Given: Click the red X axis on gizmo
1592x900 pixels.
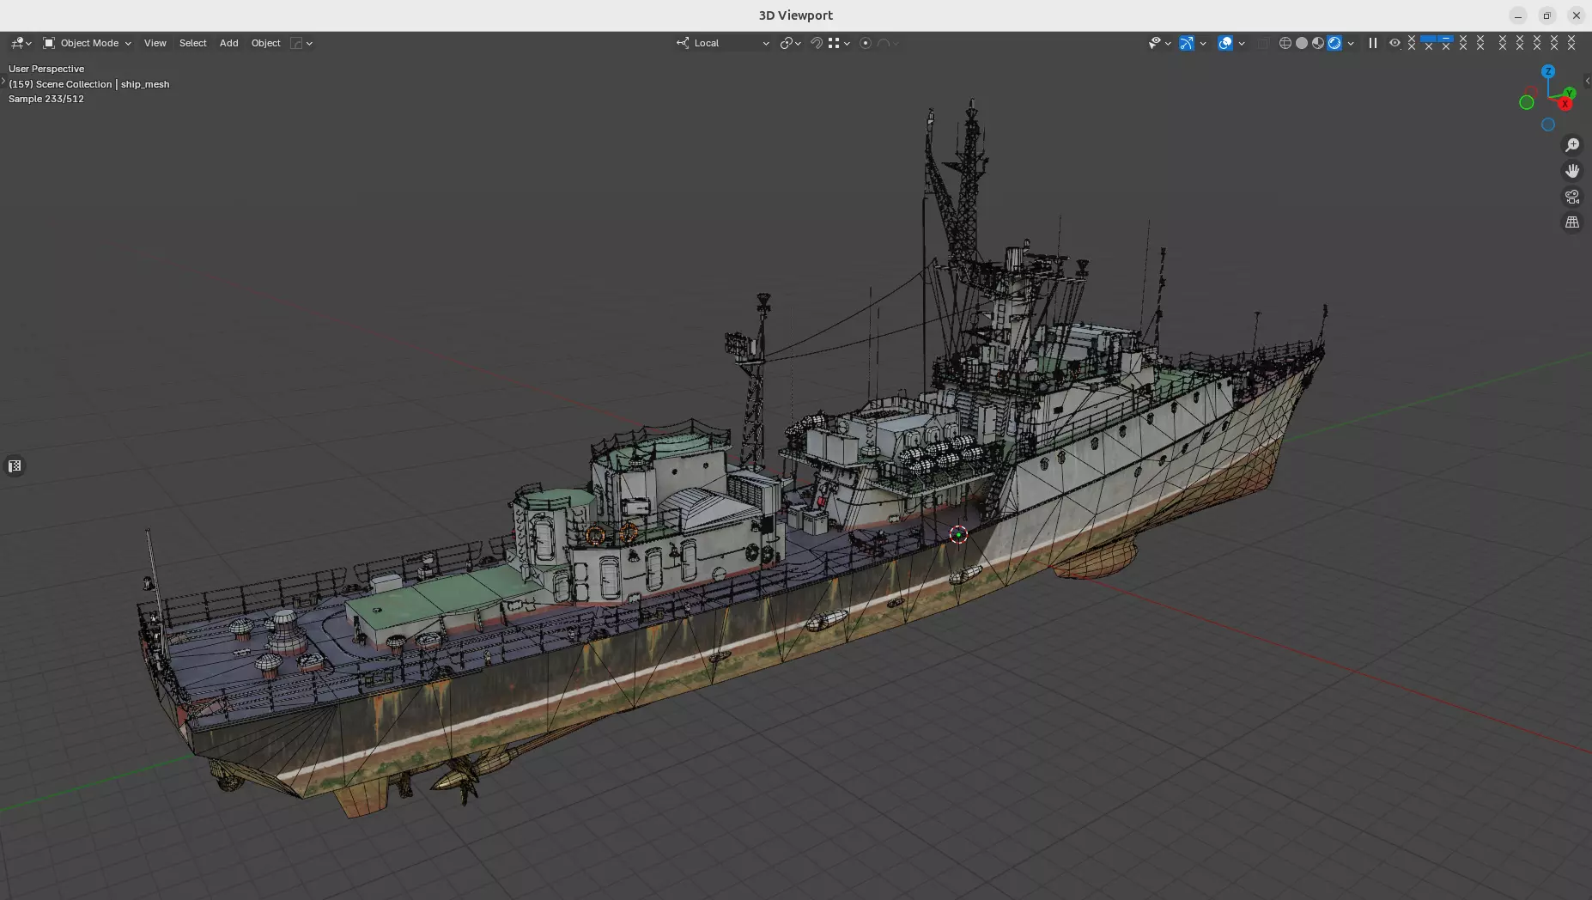Looking at the screenshot, I should (1565, 104).
